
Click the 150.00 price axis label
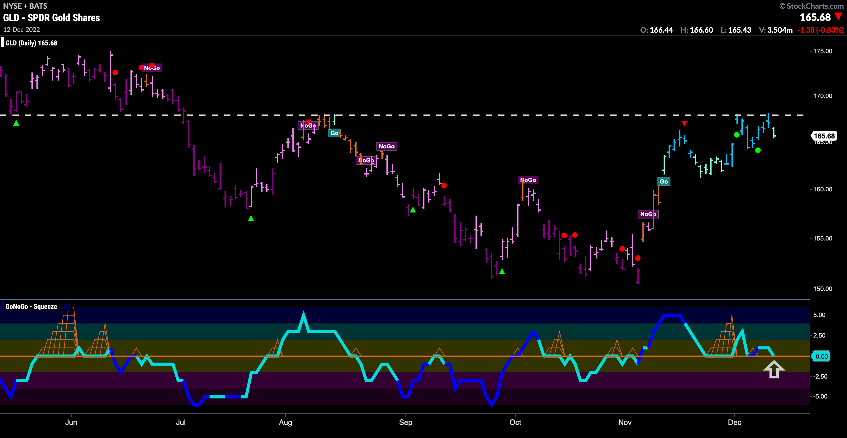point(823,289)
